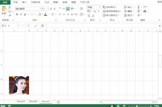Expand the formula bar chevron
162x107 pixels.
pyautogui.click(x=160, y=26)
